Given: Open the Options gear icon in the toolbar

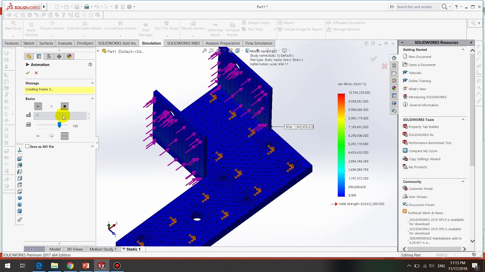Looking at the screenshot, I should click(130, 7).
